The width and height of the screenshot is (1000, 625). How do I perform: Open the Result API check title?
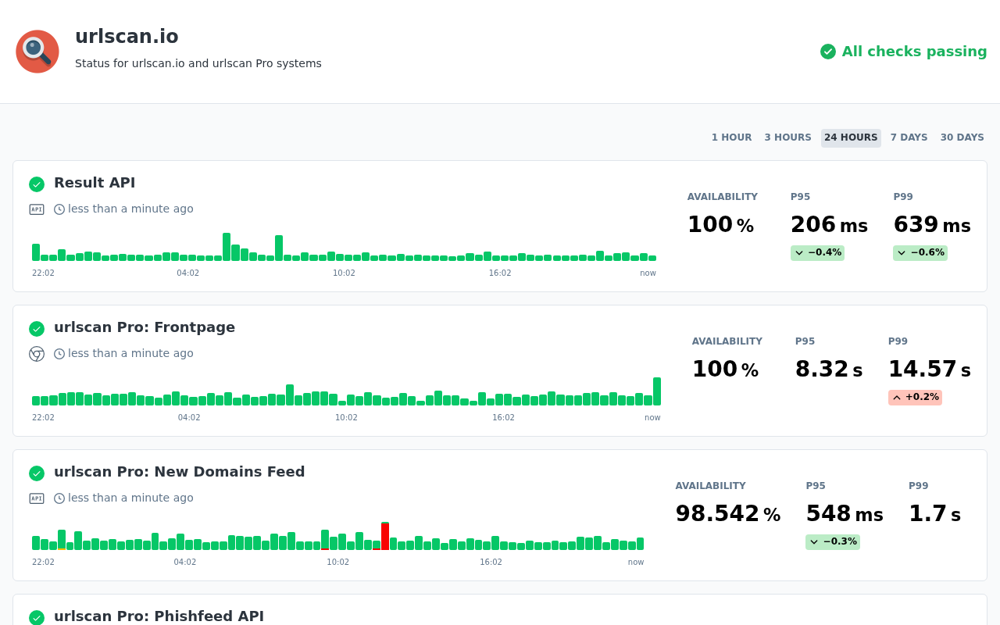pyautogui.click(x=95, y=183)
